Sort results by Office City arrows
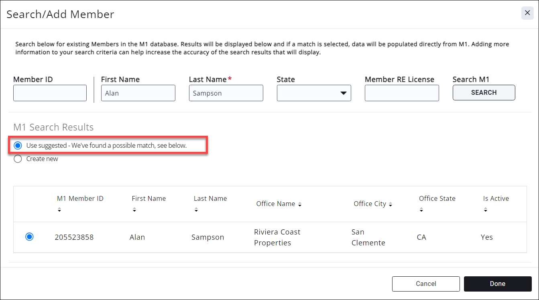This screenshot has height=300, width=539. (x=391, y=204)
